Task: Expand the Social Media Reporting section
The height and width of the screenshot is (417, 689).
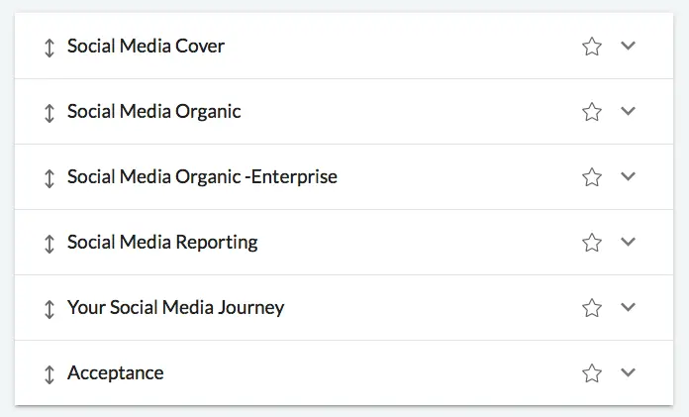Action: 628,242
